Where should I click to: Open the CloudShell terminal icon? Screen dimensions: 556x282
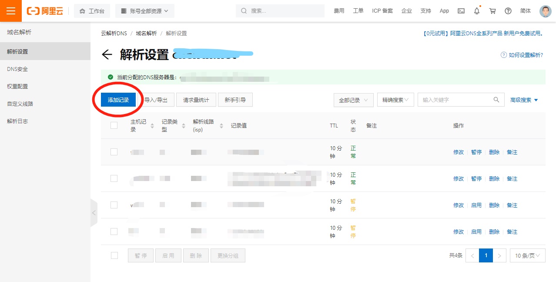pyautogui.click(x=461, y=10)
